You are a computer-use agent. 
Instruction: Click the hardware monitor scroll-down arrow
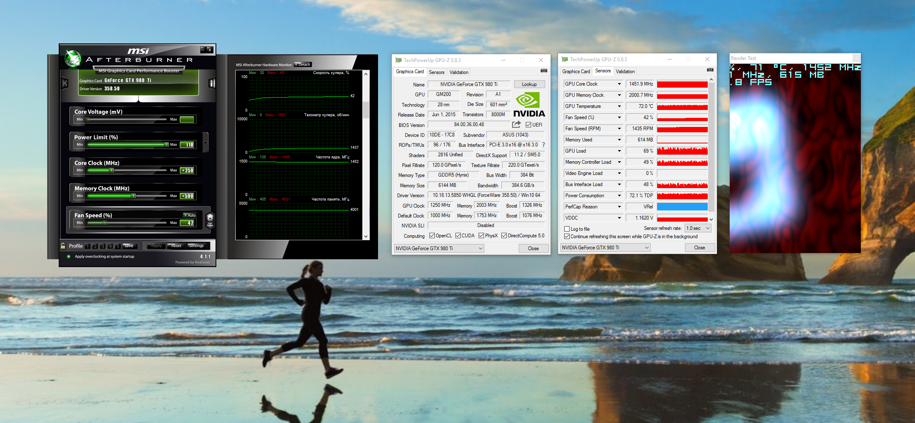pos(366,237)
